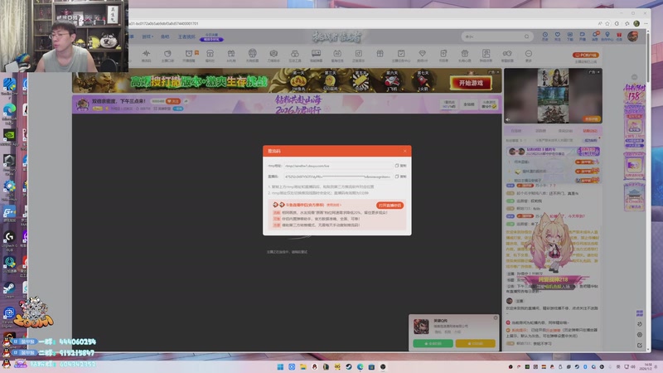Open the follow heart icon in header

557,36
